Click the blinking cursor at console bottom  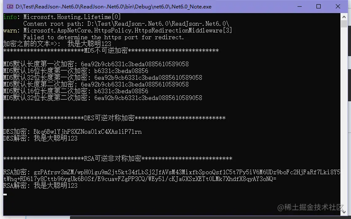(x=5, y=195)
